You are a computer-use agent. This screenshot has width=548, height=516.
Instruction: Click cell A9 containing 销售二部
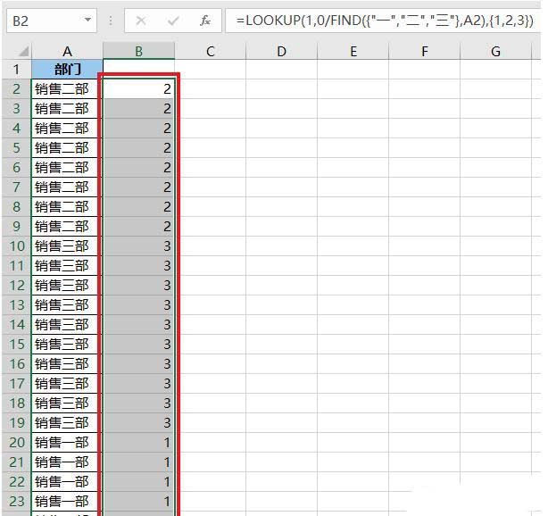pos(67,226)
